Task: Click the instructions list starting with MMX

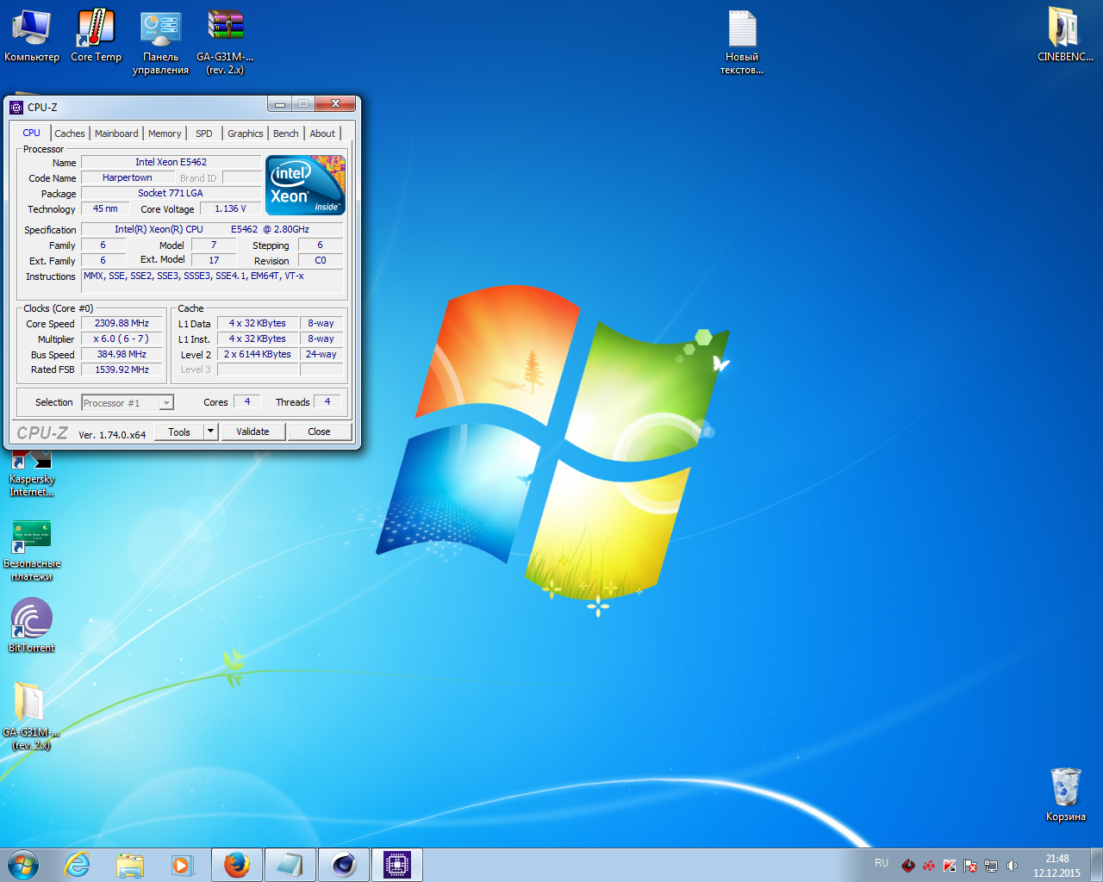Action: pos(212,281)
